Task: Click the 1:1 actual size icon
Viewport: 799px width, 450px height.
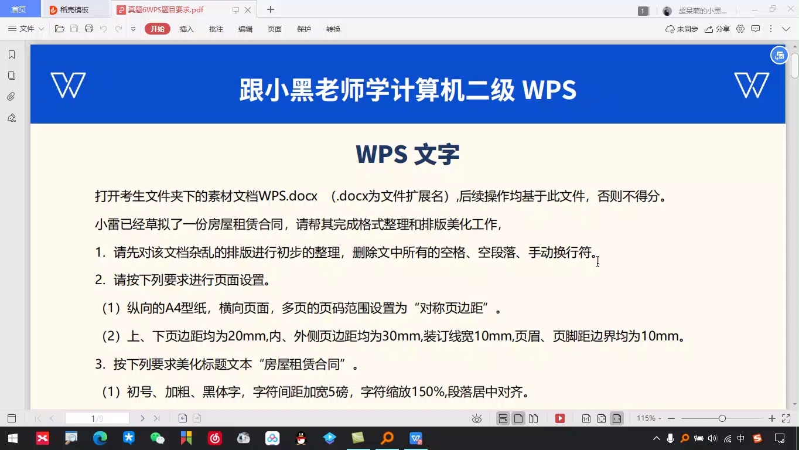Action: click(586, 418)
